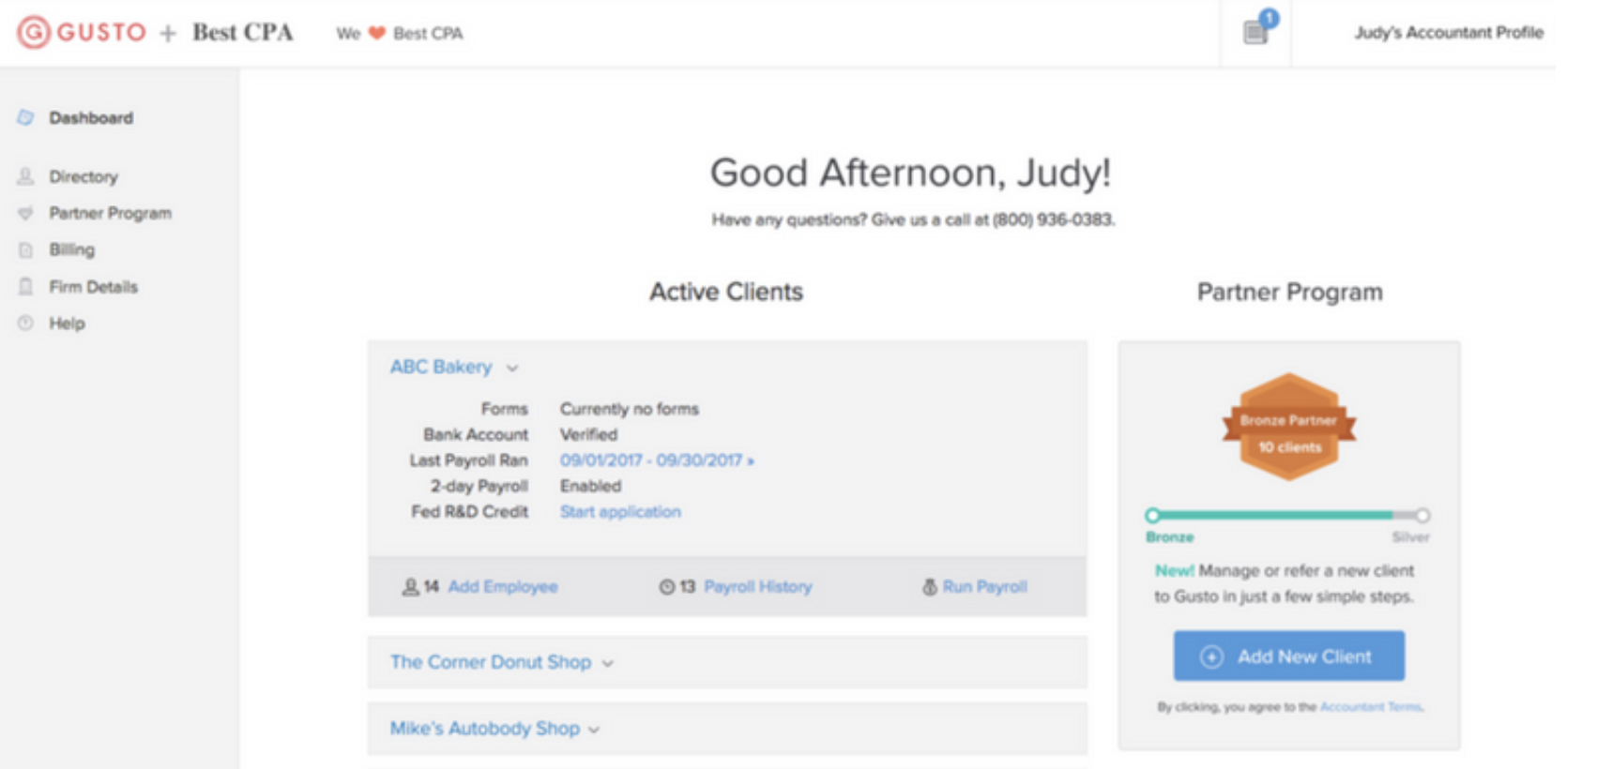This screenshot has width=1597, height=769.
Task: Open Directory in the sidebar
Action: (x=84, y=176)
